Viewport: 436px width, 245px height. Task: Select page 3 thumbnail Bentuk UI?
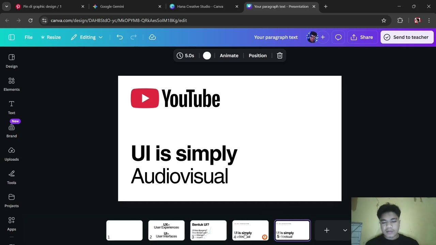208,230
